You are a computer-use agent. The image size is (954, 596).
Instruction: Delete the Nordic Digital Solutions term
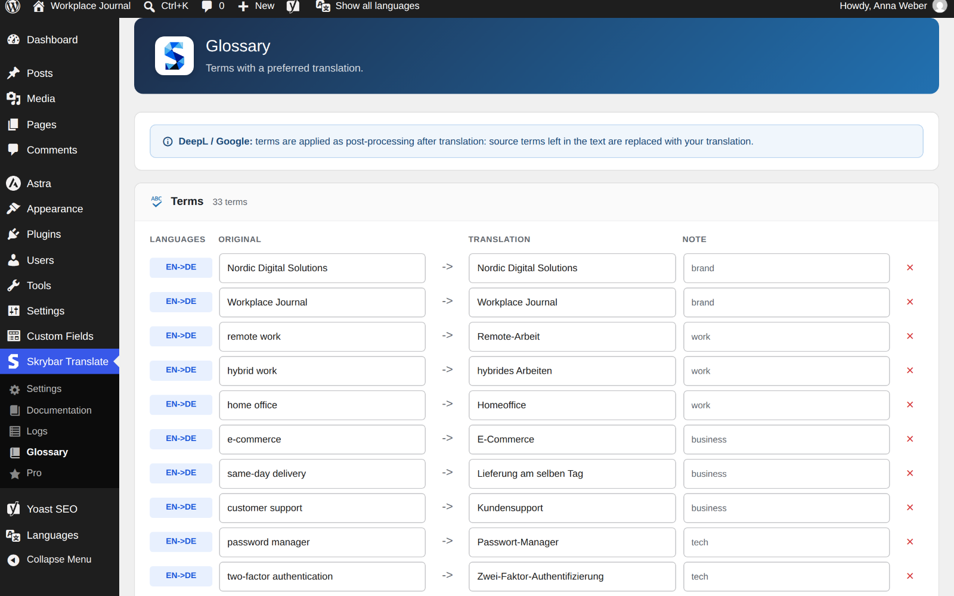(910, 268)
